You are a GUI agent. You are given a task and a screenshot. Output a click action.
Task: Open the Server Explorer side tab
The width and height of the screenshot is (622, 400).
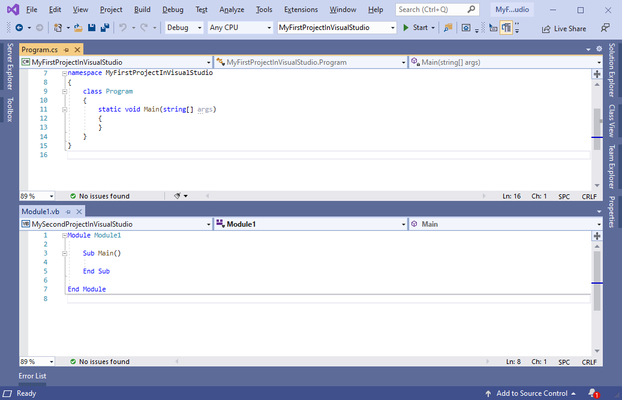[x=10, y=67]
